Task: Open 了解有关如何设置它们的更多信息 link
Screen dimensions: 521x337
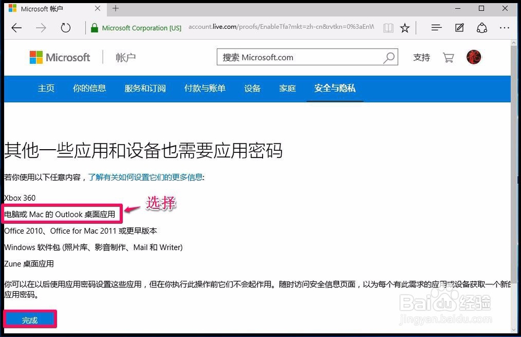Action: [145, 177]
